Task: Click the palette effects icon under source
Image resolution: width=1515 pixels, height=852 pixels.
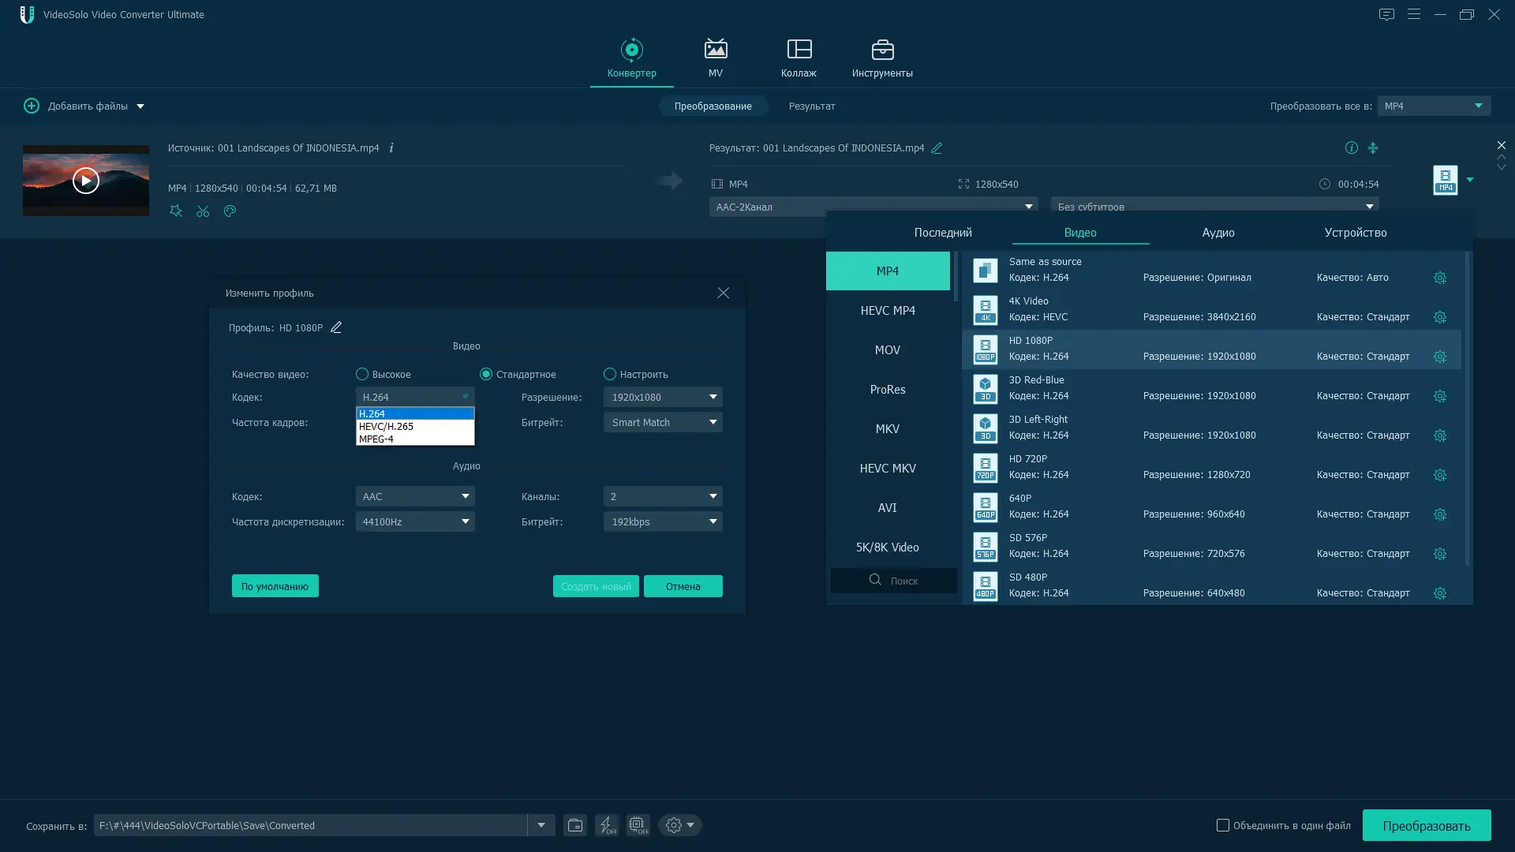Action: [230, 211]
